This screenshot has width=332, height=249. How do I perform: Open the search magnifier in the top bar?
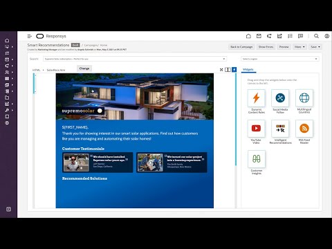316,36
